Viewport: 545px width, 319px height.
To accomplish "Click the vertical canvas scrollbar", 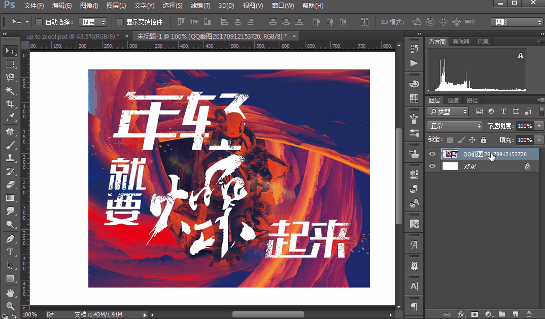I will [x=399, y=176].
